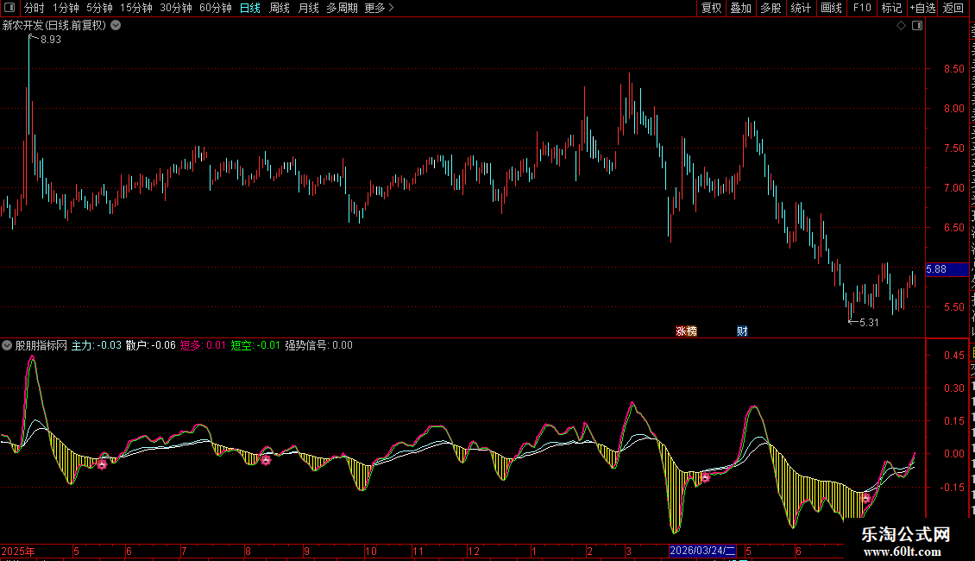Click month 10 on the time axis

[371, 551]
